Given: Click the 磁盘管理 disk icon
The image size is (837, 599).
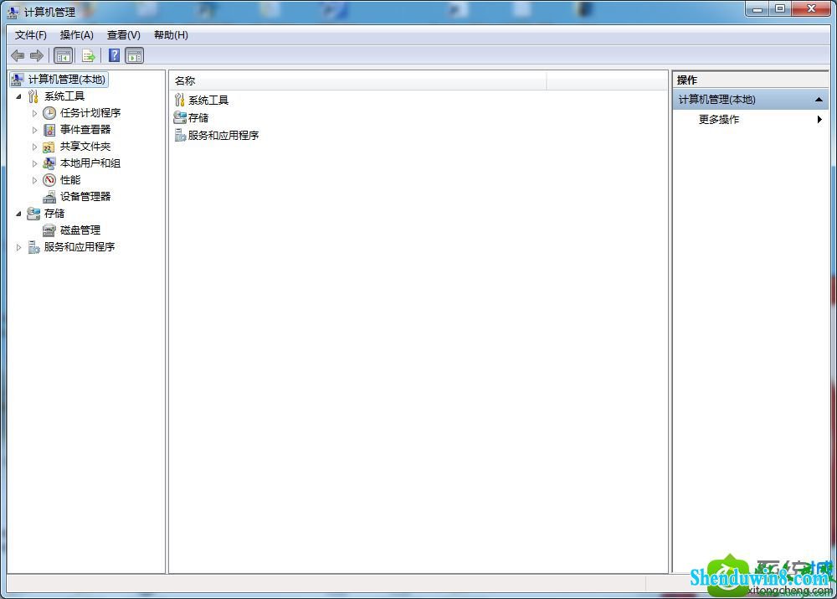Looking at the screenshot, I should [49, 230].
